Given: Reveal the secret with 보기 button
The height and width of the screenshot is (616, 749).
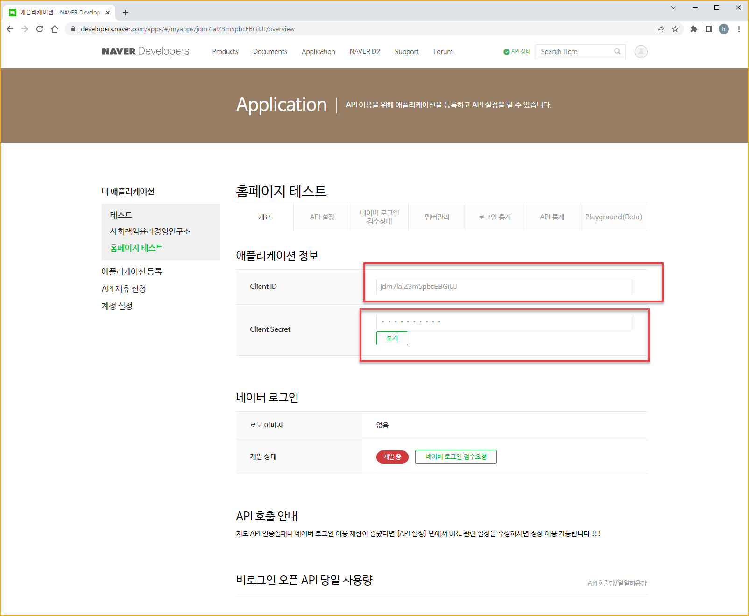Looking at the screenshot, I should [x=392, y=338].
